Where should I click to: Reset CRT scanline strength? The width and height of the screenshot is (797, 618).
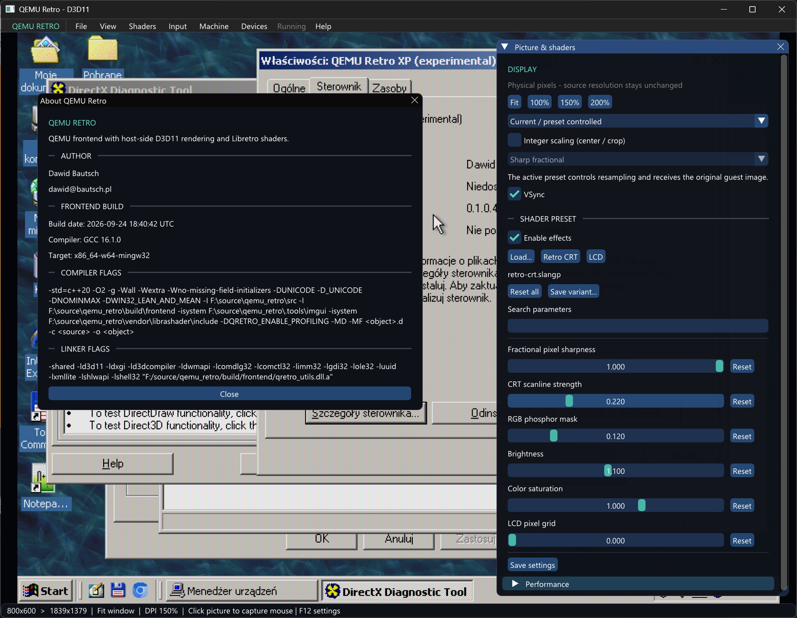click(x=742, y=401)
